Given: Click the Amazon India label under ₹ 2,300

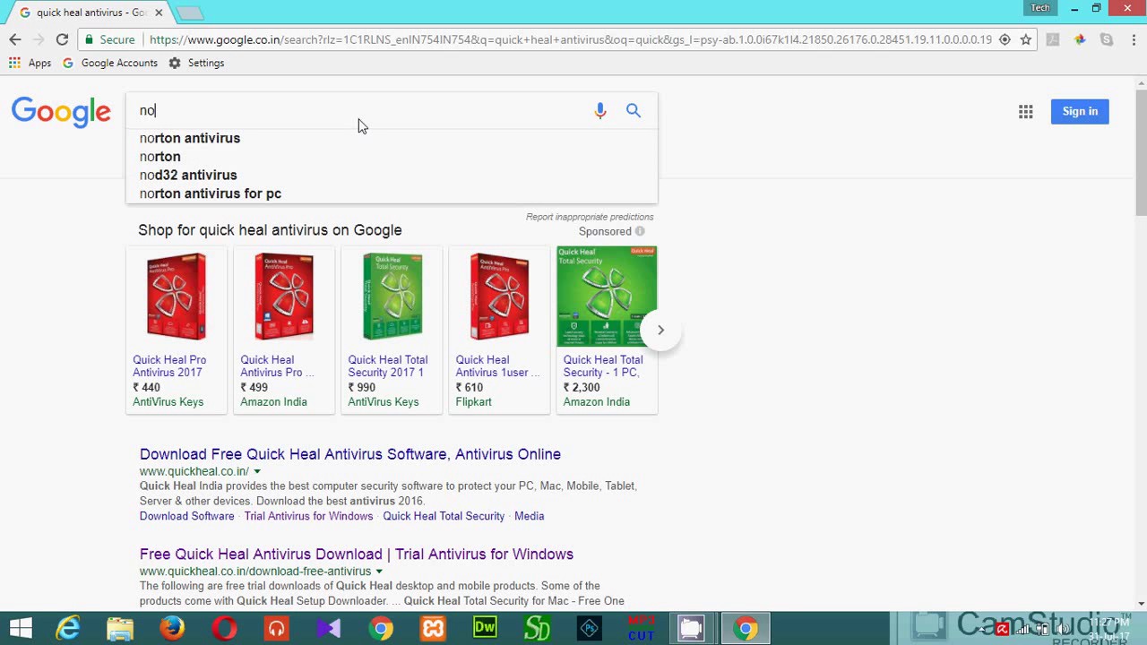Looking at the screenshot, I should click(x=596, y=402).
